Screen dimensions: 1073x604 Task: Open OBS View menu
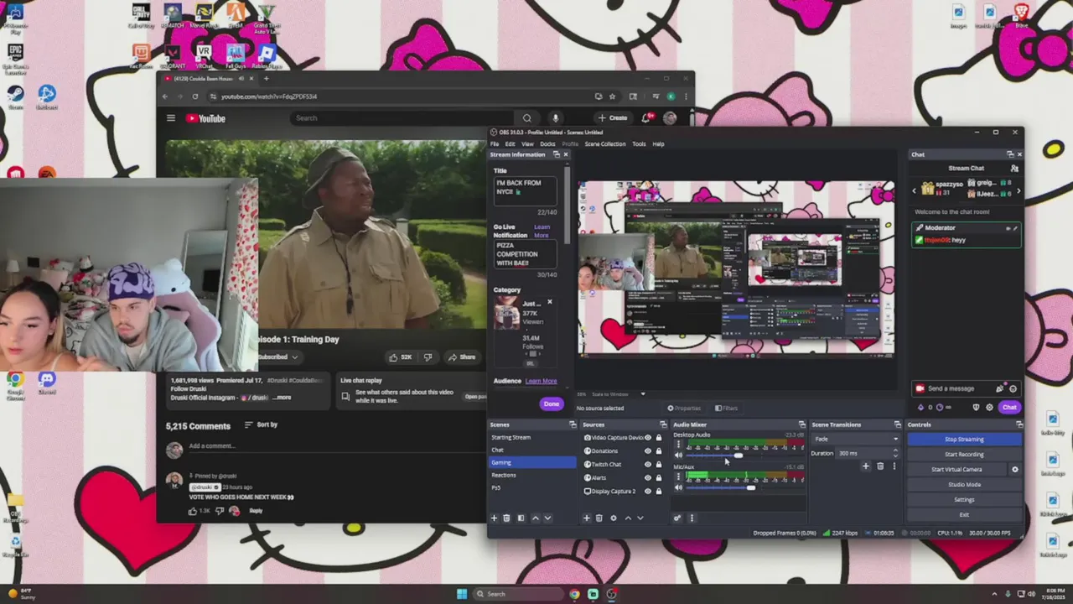[x=527, y=144]
